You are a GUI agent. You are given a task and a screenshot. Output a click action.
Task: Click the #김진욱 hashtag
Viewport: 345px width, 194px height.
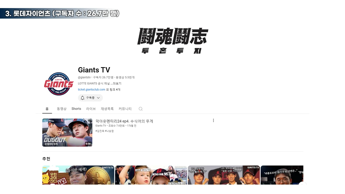coord(99,131)
